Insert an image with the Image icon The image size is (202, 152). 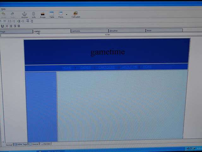point(43,14)
